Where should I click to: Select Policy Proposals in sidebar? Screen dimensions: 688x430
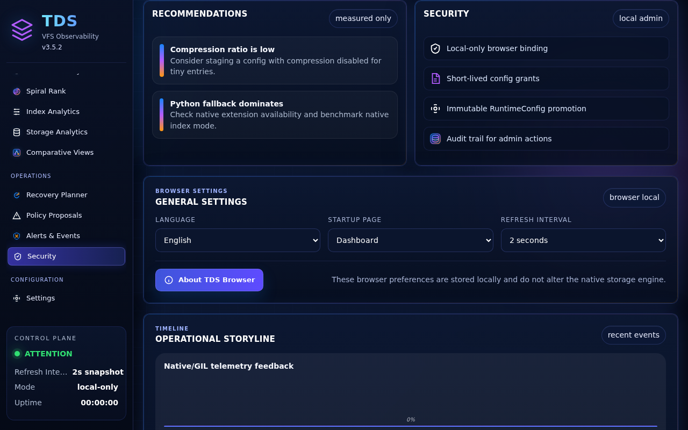(x=66, y=216)
